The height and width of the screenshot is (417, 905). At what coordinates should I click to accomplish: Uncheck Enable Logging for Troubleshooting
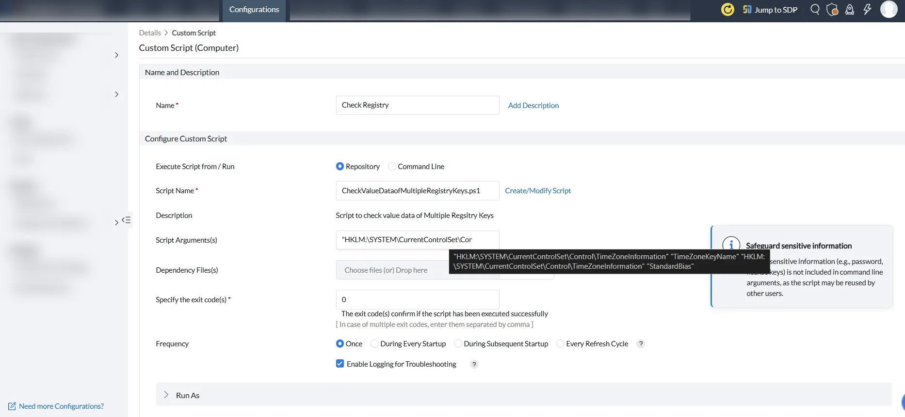coord(340,363)
